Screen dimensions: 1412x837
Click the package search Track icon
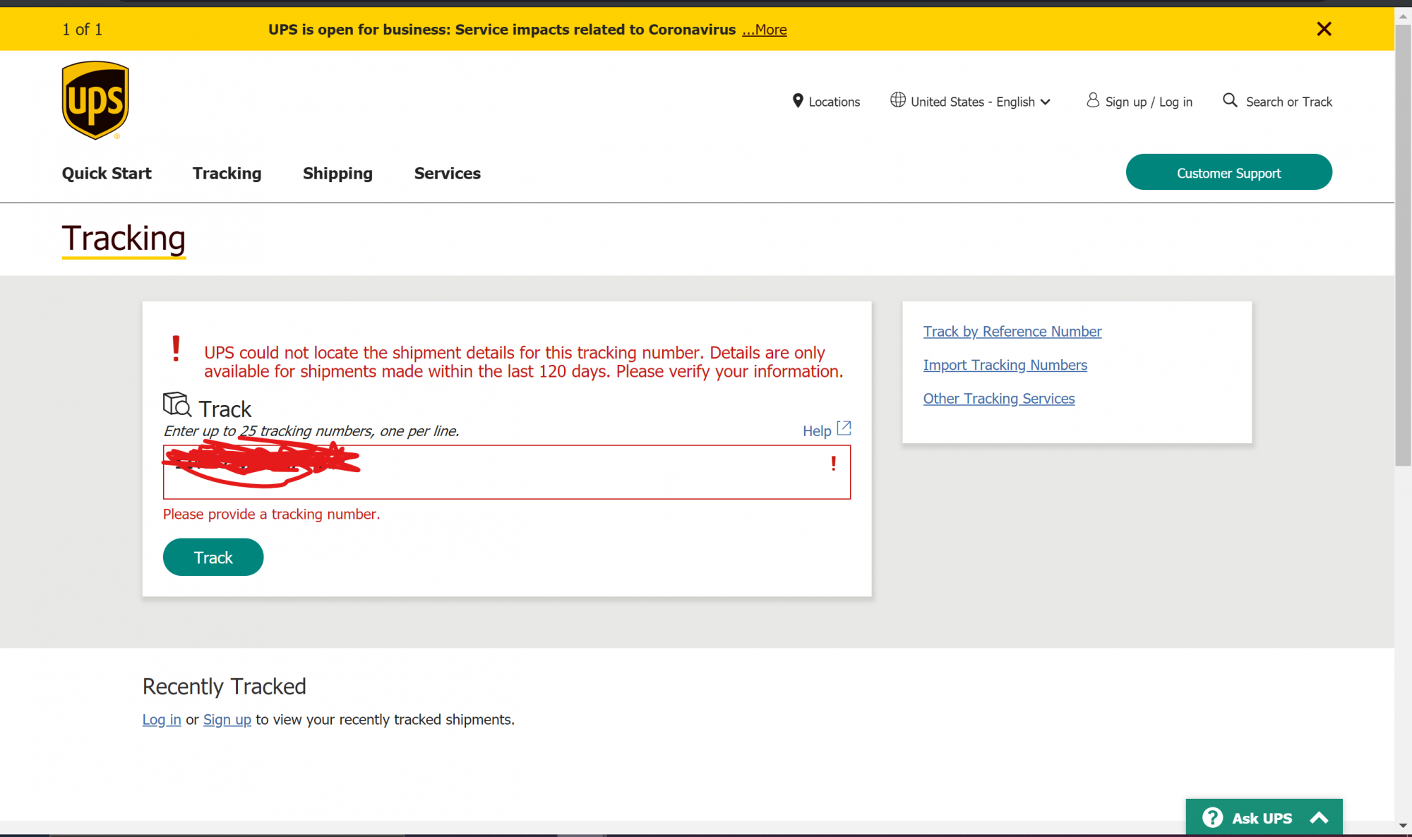coord(176,404)
